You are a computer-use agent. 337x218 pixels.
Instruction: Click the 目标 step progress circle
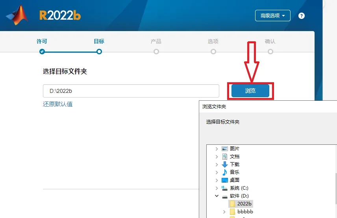pos(99,52)
